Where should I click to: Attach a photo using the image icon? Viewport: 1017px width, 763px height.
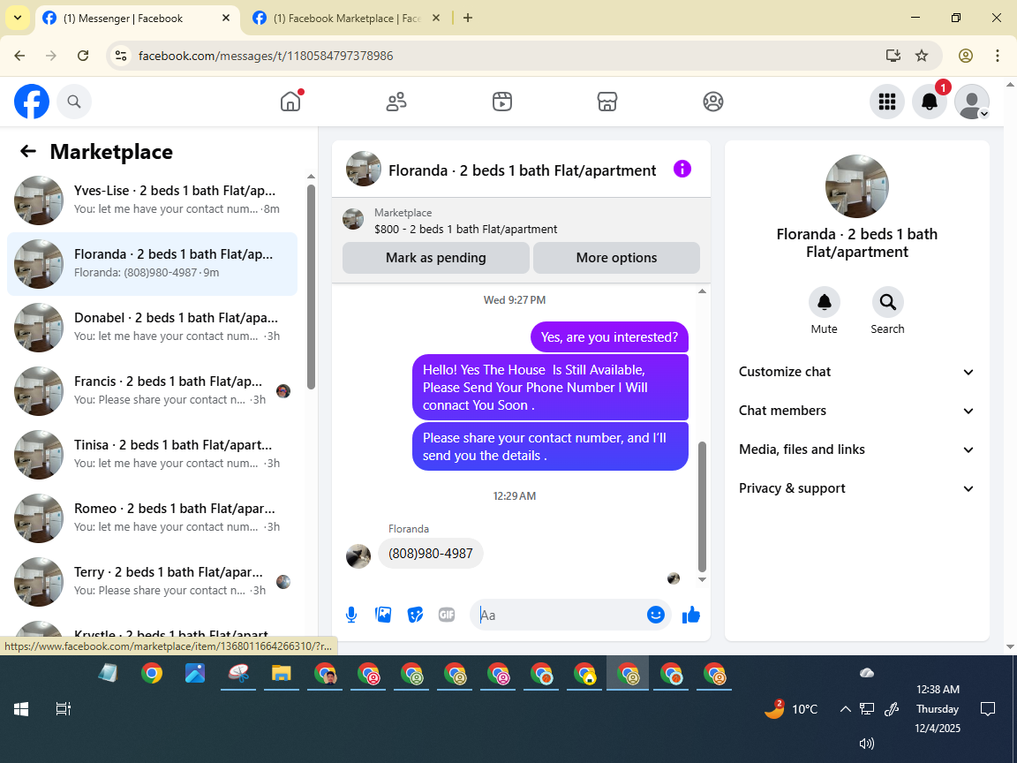pyautogui.click(x=383, y=615)
